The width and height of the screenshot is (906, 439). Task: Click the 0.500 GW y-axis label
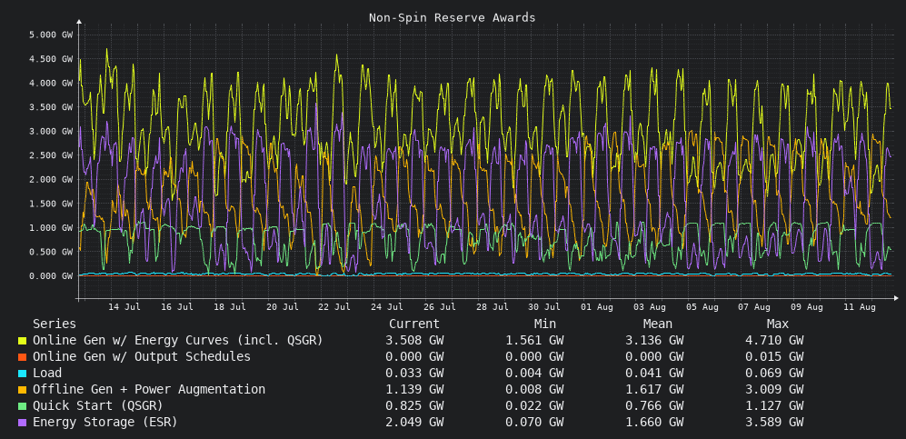point(51,252)
